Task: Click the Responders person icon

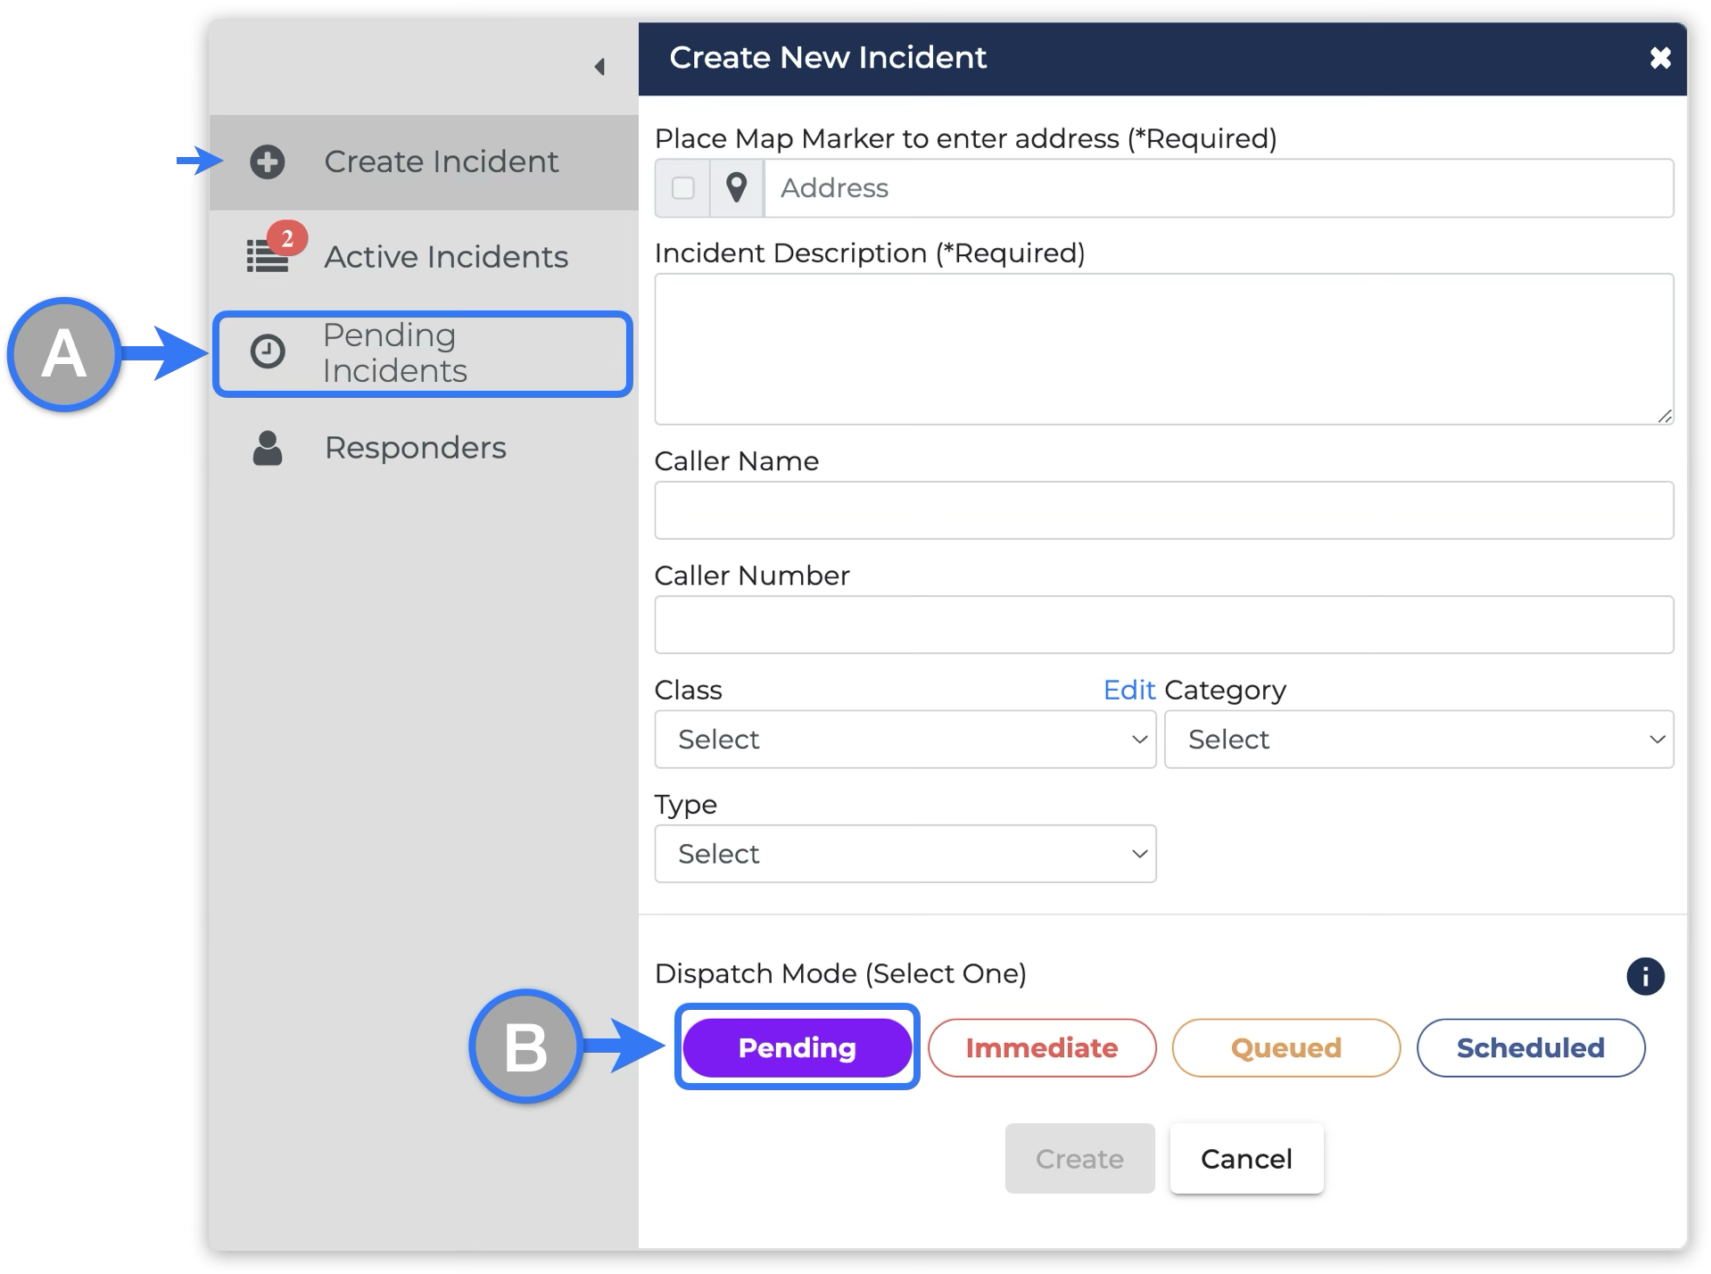Action: point(268,448)
